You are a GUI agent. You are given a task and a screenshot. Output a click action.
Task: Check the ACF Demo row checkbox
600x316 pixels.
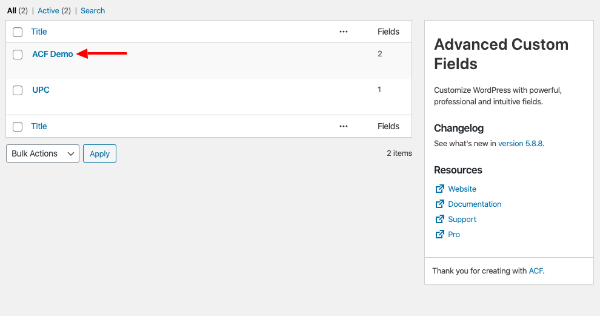pyautogui.click(x=18, y=55)
